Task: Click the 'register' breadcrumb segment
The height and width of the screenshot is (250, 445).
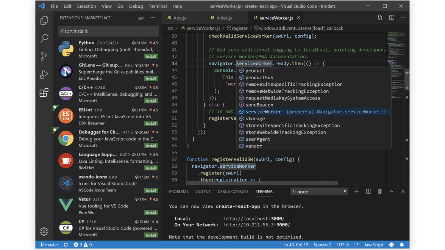Action: point(237,28)
